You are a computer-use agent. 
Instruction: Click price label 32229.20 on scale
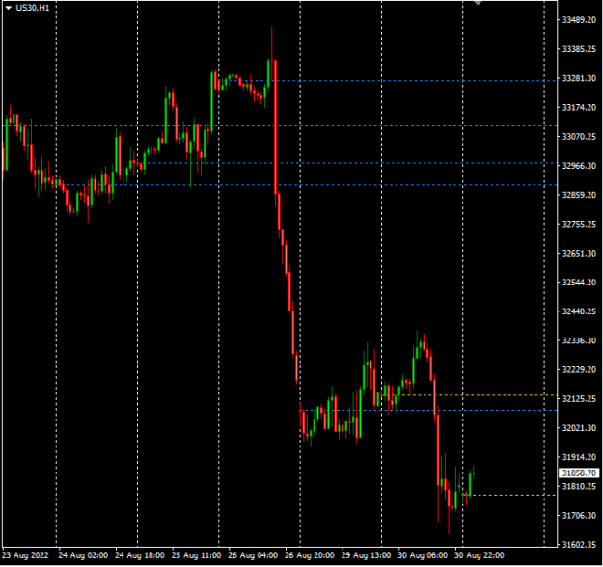579,369
